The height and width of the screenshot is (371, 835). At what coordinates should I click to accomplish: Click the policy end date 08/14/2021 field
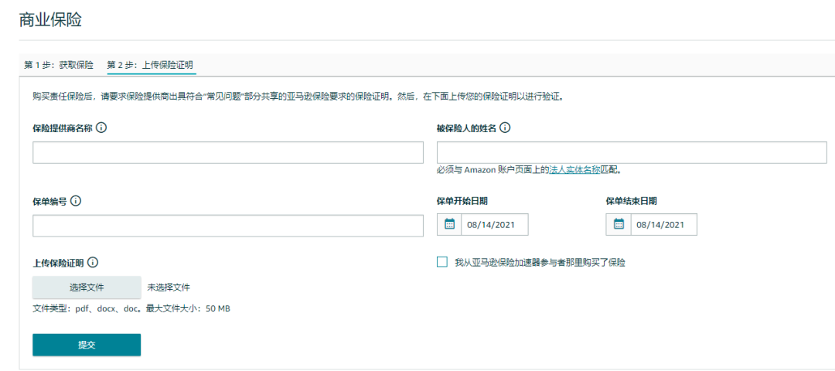(x=663, y=225)
